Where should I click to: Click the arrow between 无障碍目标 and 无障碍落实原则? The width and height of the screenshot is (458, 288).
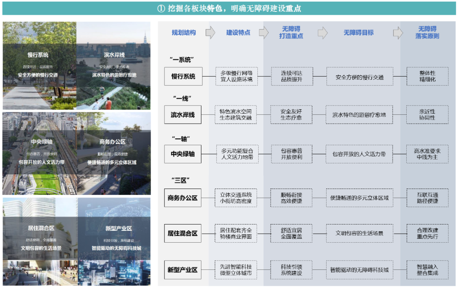(398, 33)
